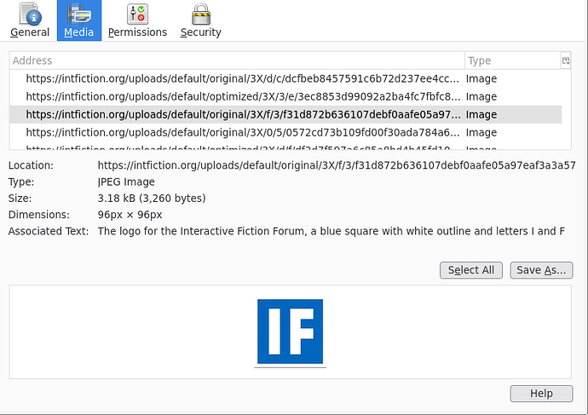Click the Media tab icon
Image resolution: width=588 pixels, height=415 pixels.
click(x=79, y=14)
